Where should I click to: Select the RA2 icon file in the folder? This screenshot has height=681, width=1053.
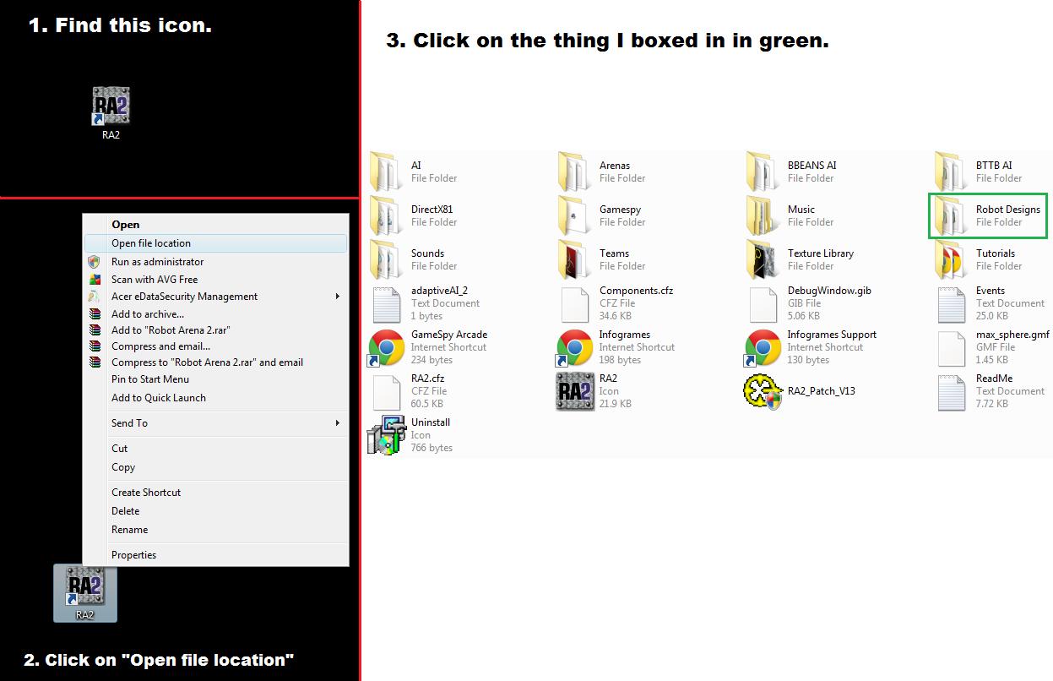(x=575, y=391)
